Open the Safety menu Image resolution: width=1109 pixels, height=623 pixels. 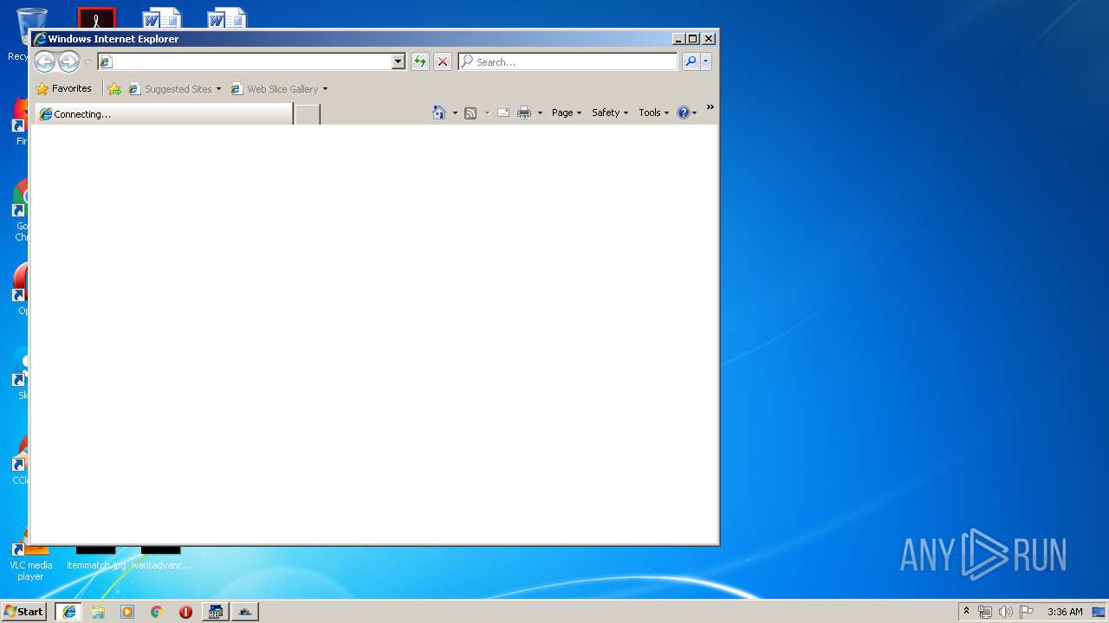click(x=610, y=112)
